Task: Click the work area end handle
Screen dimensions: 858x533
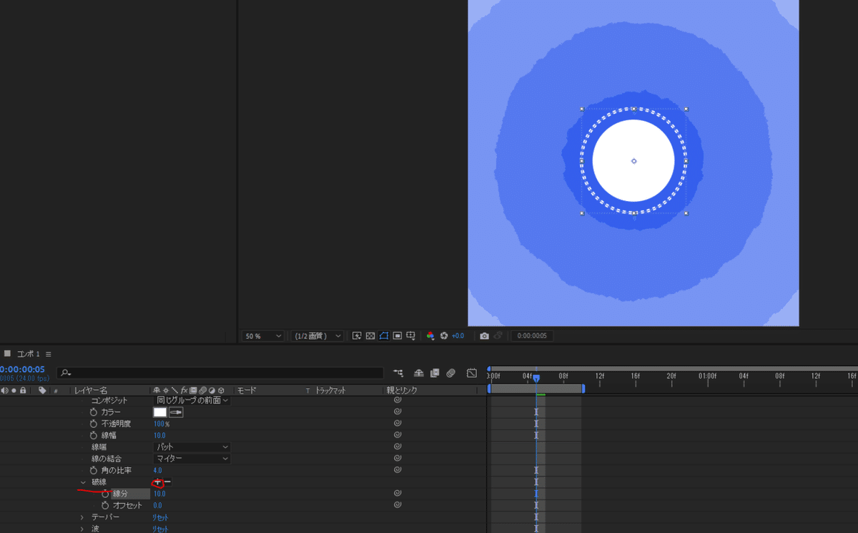Action: point(583,388)
